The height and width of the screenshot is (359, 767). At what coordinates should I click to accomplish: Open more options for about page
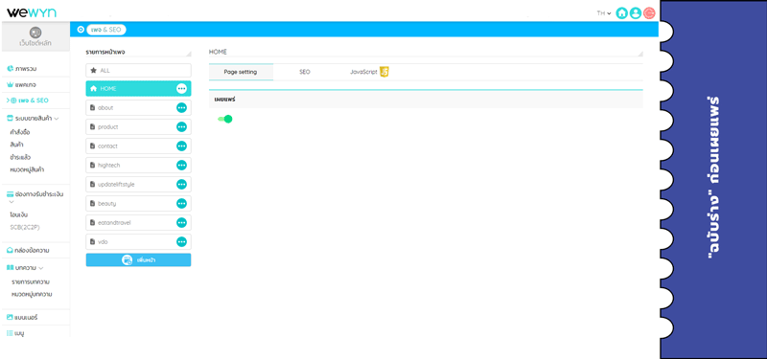181,107
